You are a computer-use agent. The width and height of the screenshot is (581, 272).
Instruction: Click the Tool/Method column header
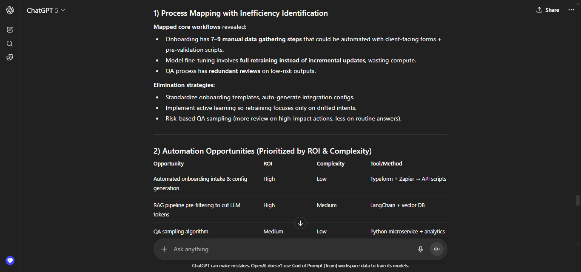(x=386, y=163)
